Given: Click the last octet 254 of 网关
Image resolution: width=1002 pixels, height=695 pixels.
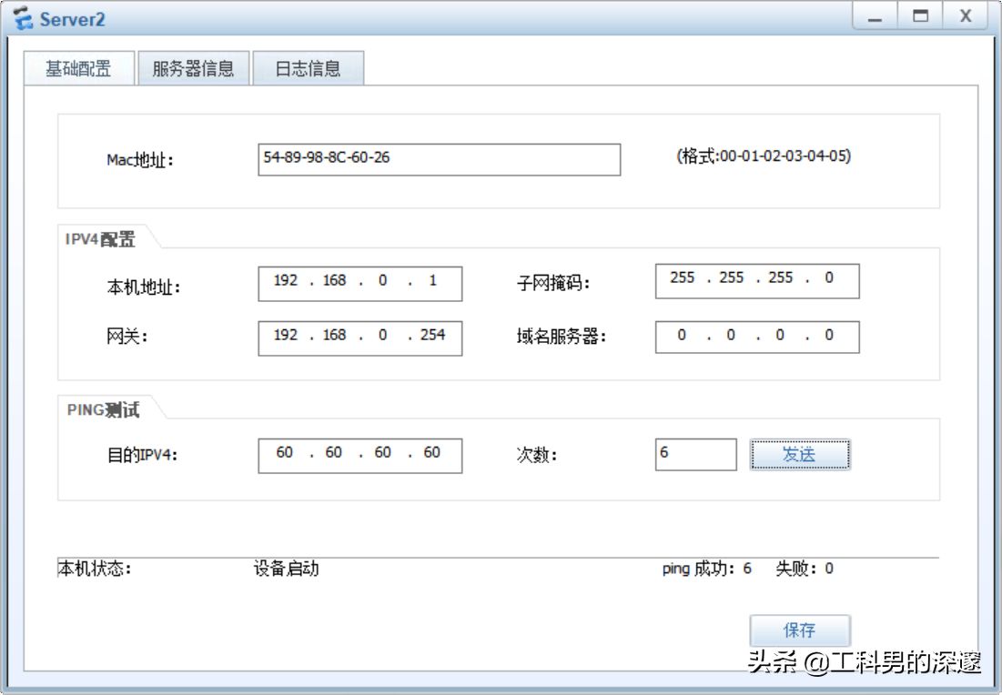Looking at the screenshot, I should coord(432,335).
